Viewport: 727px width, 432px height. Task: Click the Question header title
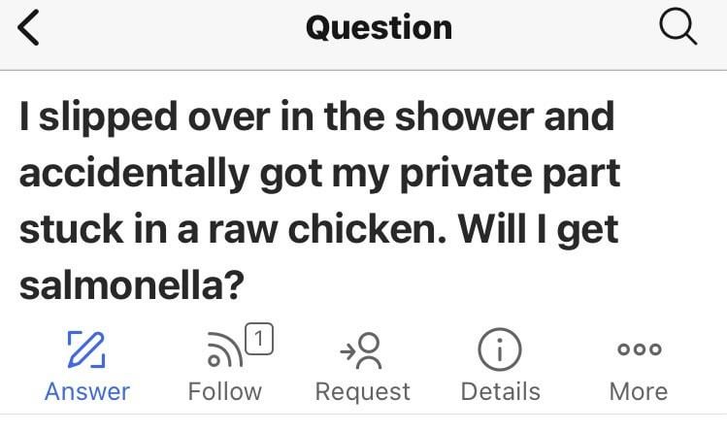pyautogui.click(x=379, y=27)
